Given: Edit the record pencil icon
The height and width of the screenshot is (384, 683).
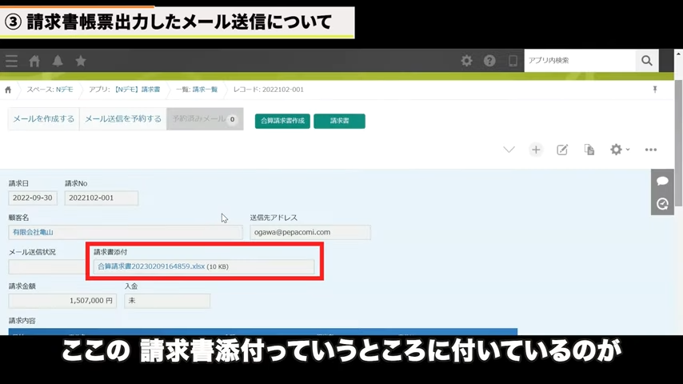Looking at the screenshot, I should click(x=562, y=150).
